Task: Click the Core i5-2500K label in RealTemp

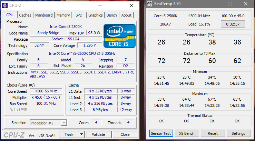Action: click(x=165, y=16)
